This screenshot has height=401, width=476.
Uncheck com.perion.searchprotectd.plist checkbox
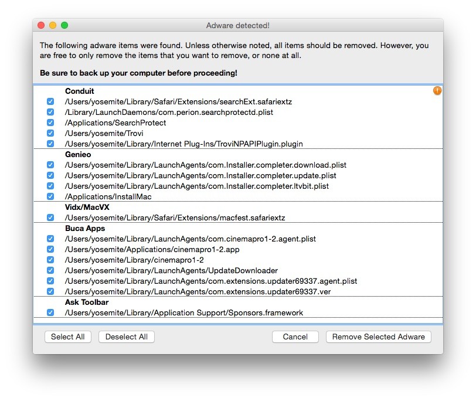pyautogui.click(x=50, y=113)
